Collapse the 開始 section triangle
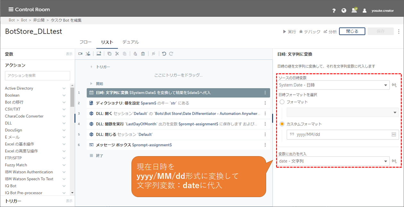Viewport: 404px width, 207px height. click(x=91, y=84)
